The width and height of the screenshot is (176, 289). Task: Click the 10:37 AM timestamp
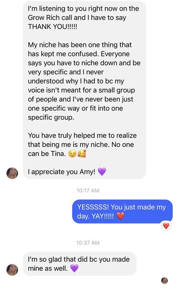(88, 243)
